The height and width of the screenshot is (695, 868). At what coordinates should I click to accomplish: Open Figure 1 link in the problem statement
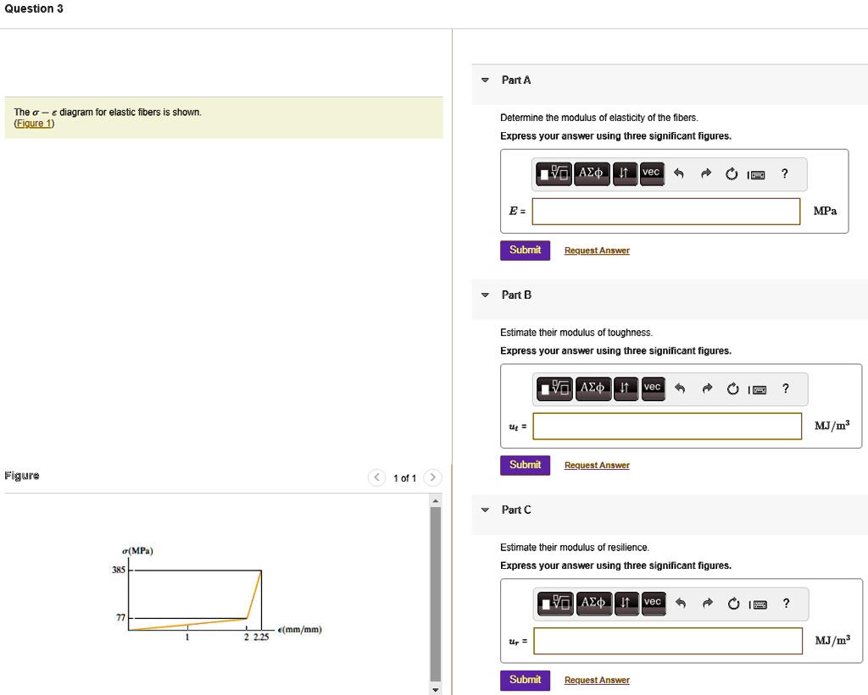pyautogui.click(x=34, y=123)
